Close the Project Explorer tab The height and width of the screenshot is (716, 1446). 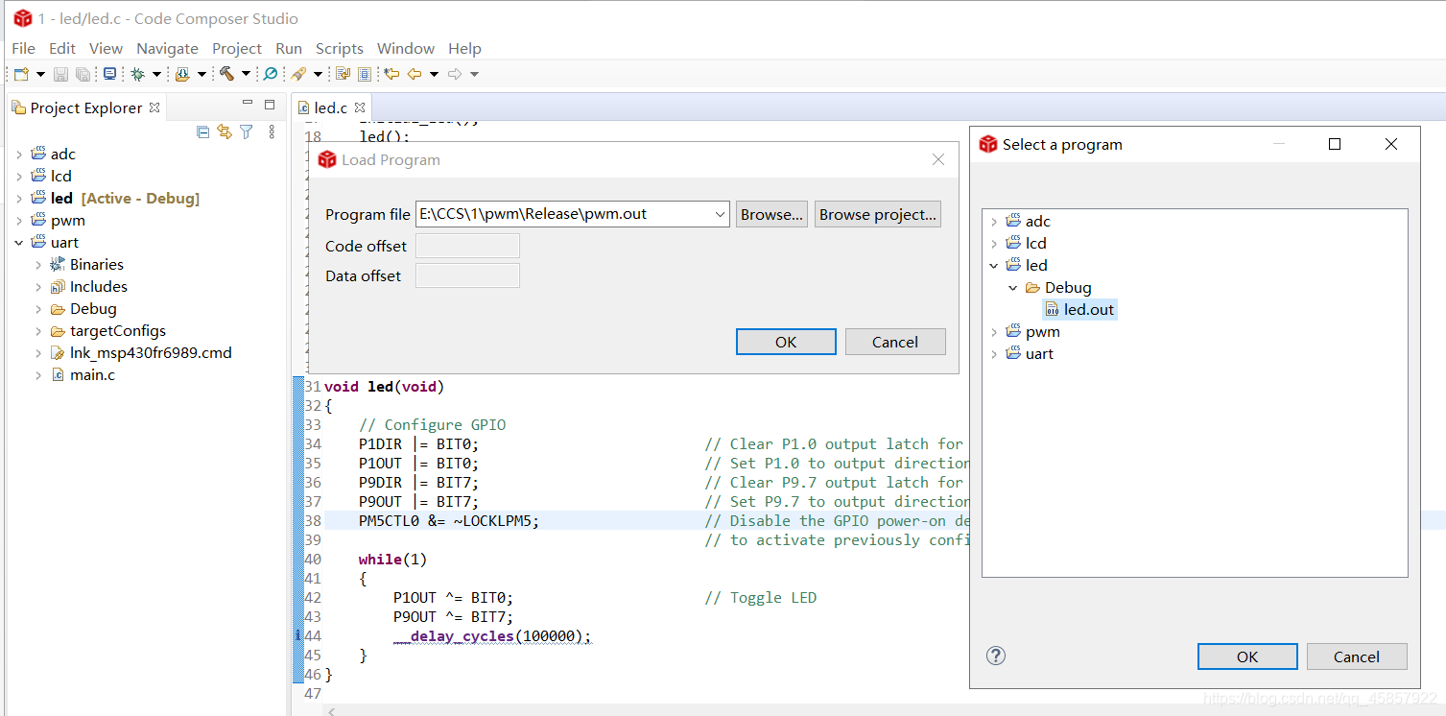click(154, 107)
